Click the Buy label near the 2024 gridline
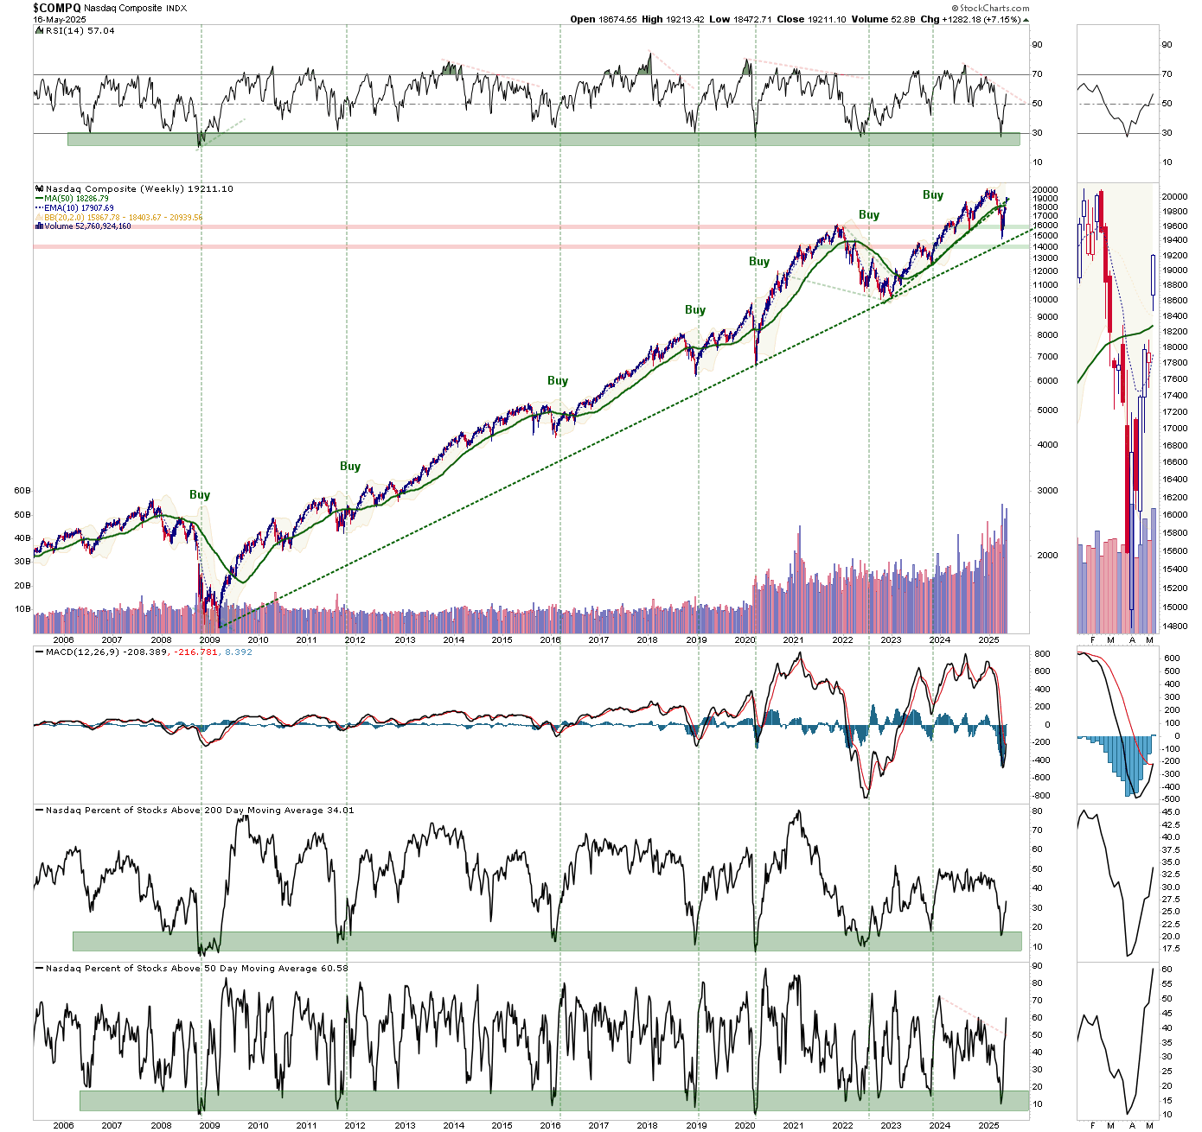1202x1132 pixels. click(x=933, y=195)
